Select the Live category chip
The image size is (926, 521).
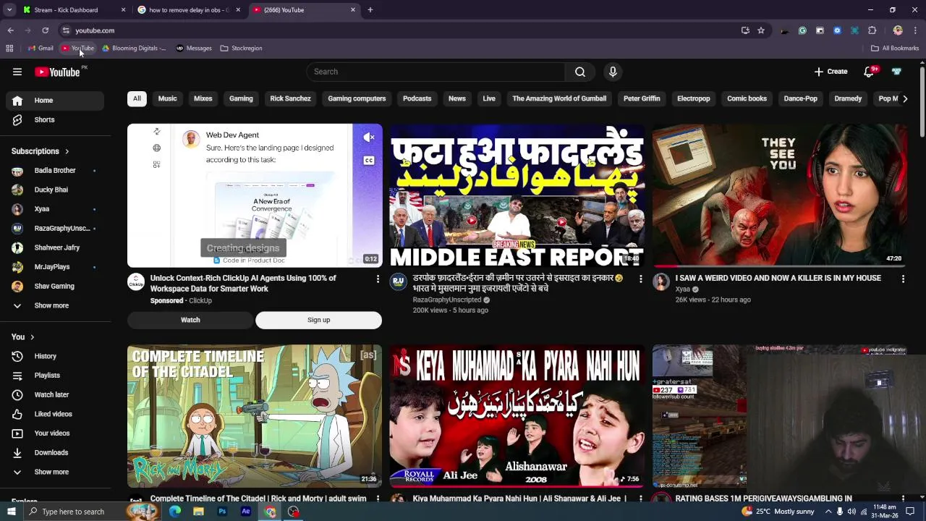489,98
